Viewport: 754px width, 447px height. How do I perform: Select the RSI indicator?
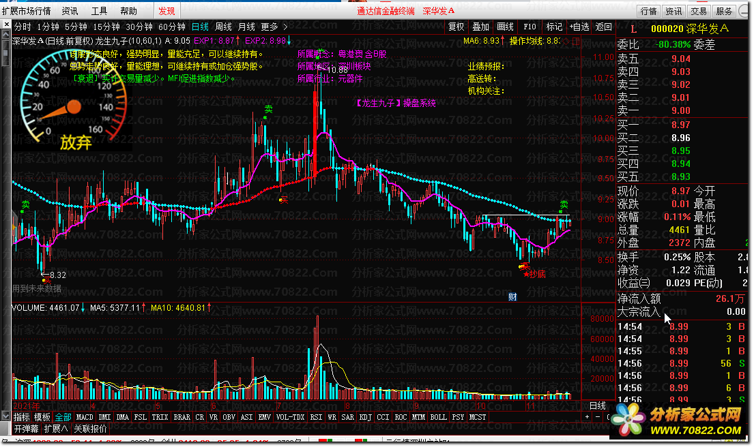(x=316, y=417)
